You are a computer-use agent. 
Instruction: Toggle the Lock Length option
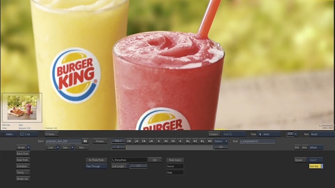point(120,166)
